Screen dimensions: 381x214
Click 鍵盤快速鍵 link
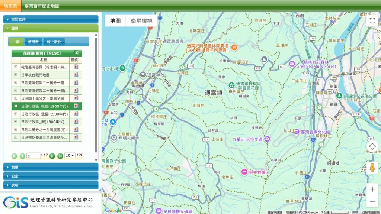[x=275, y=212]
